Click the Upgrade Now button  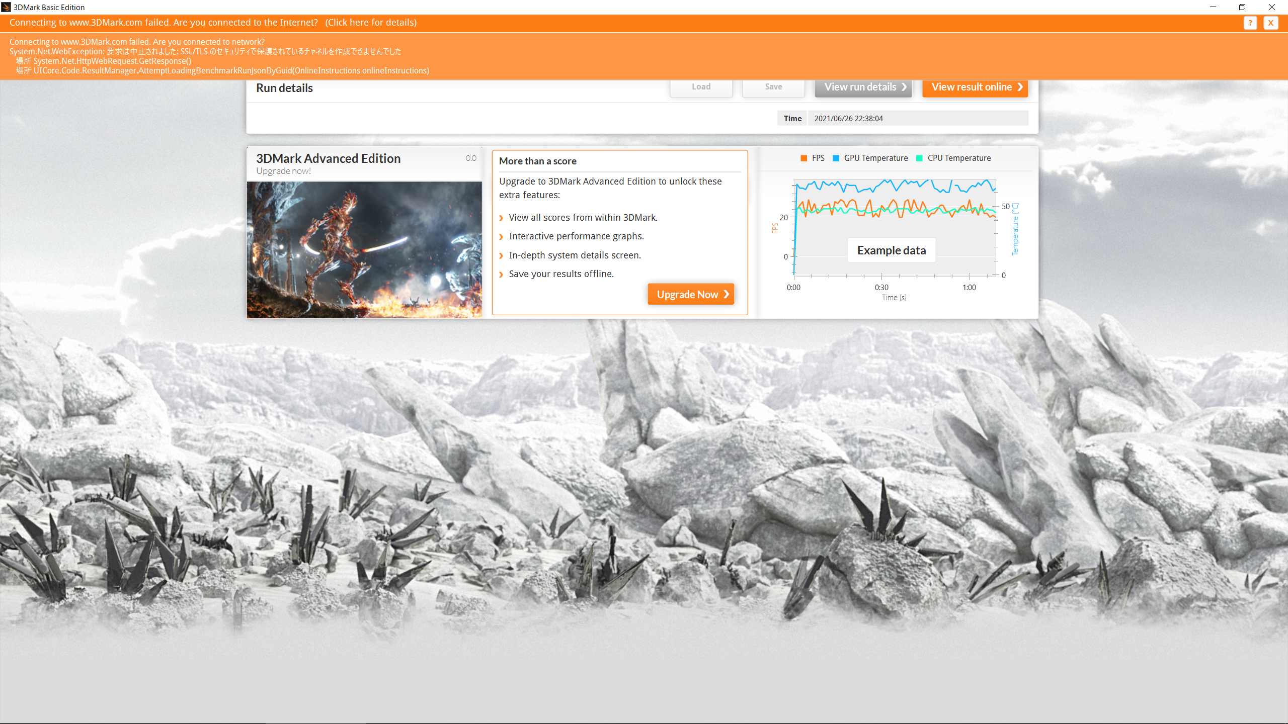[691, 294]
